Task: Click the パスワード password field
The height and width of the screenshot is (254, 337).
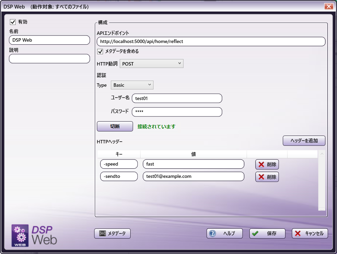Action: pyautogui.click(x=177, y=112)
